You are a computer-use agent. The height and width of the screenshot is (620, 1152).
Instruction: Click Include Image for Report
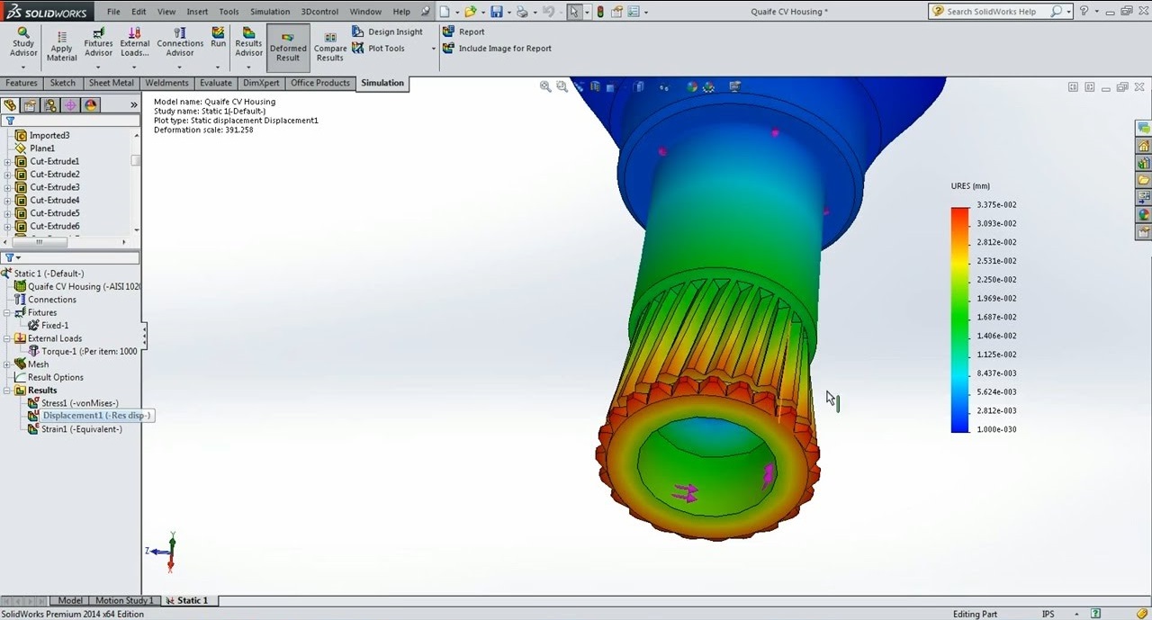pos(497,49)
